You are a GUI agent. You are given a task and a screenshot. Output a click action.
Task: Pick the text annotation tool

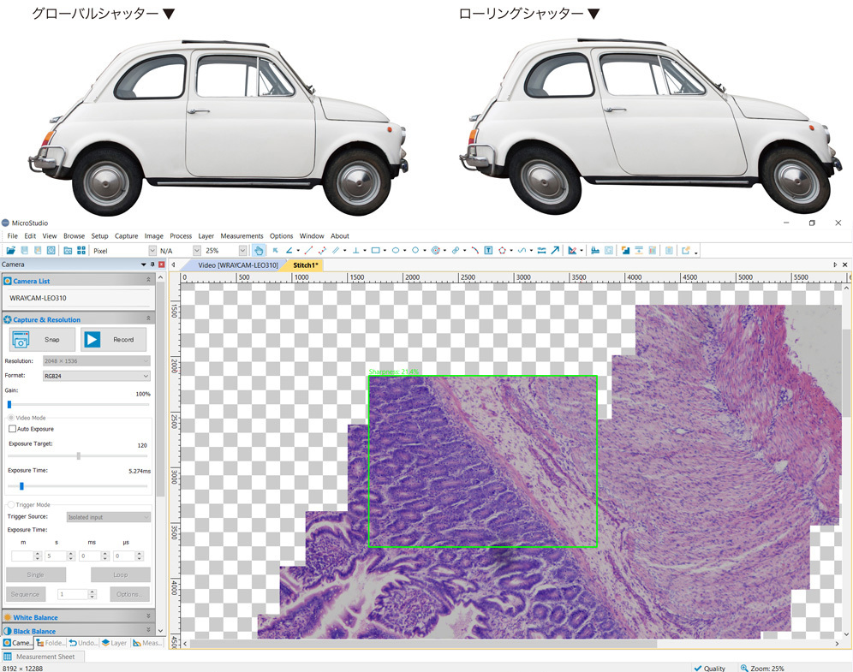(488, 251)
